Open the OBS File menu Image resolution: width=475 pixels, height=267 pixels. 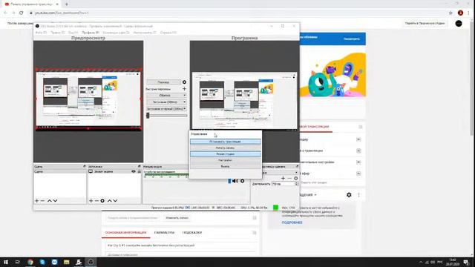click(41, 33)
